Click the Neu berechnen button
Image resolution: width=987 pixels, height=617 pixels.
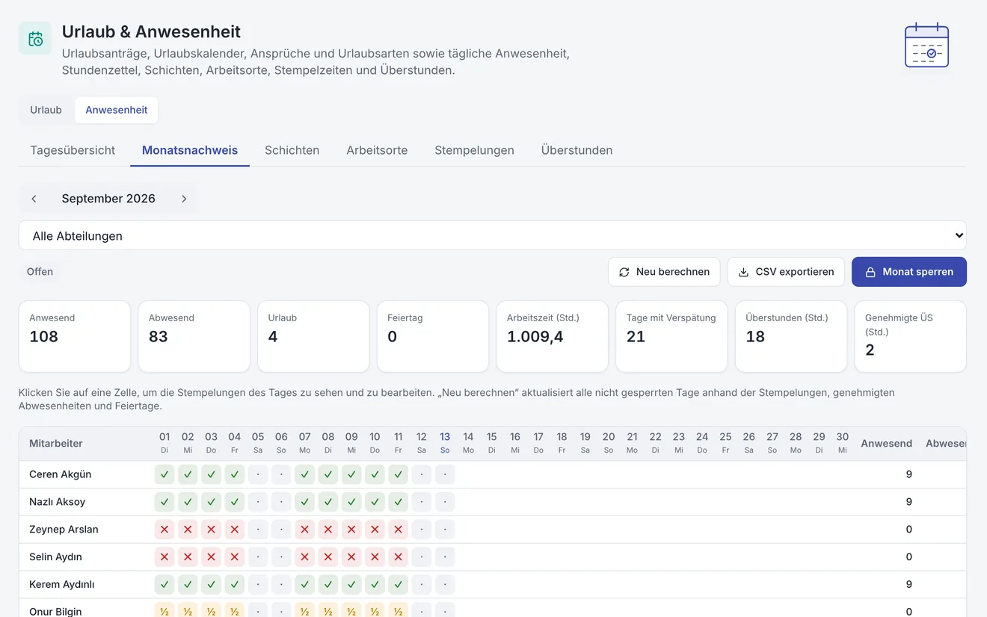(x=664, y=272)
